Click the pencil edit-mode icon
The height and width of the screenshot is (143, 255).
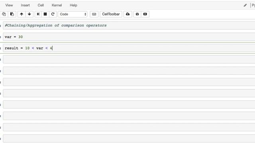[x=245, y=5]
